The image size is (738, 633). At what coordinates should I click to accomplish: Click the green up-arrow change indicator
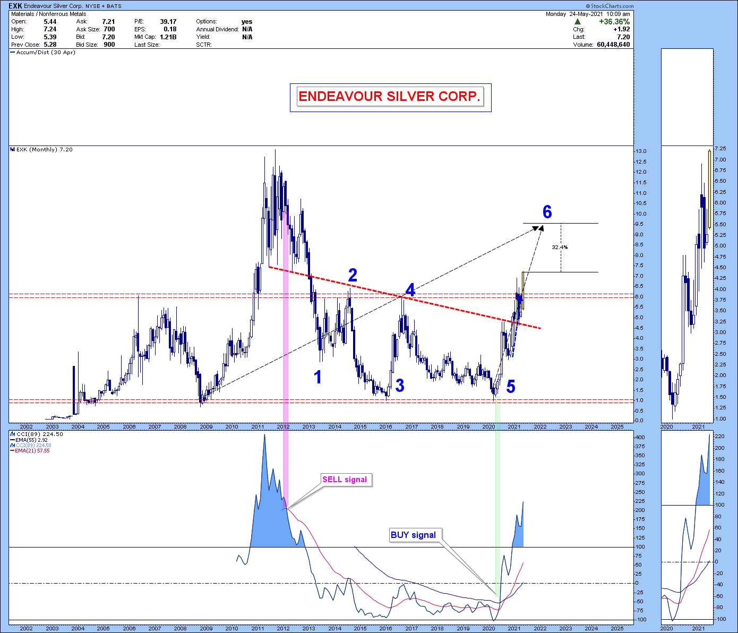coord(578,22)
